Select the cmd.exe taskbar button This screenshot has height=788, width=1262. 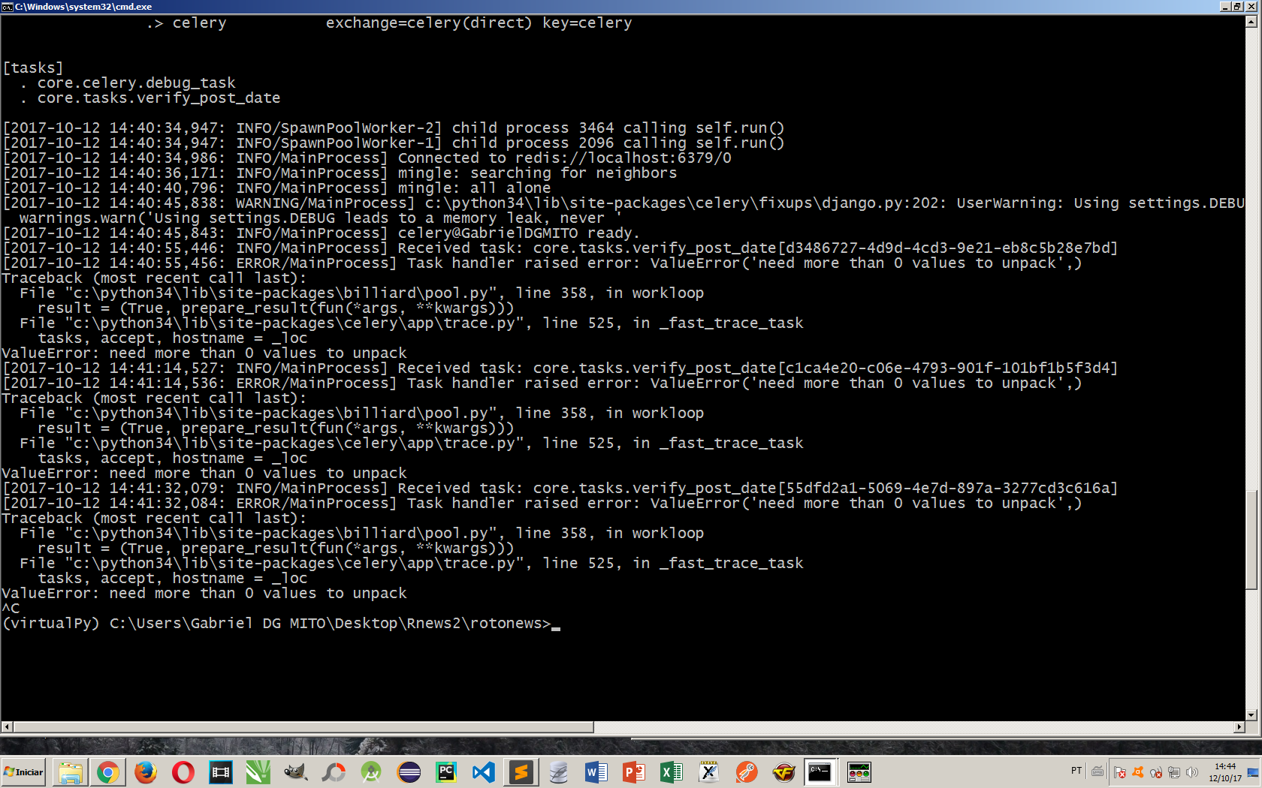820,772
